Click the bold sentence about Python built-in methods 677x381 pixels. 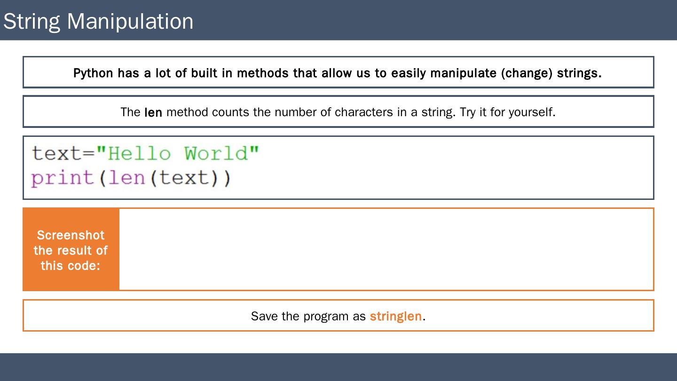click(337, 73)
